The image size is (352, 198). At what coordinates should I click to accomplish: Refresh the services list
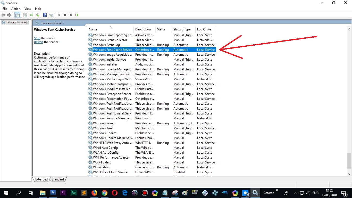31,15
